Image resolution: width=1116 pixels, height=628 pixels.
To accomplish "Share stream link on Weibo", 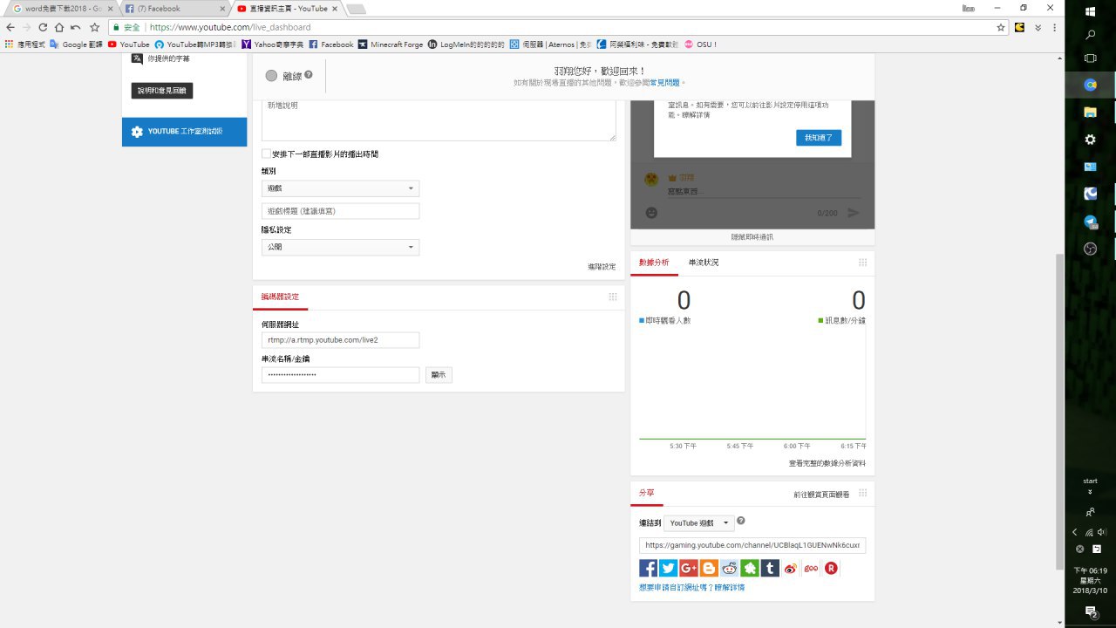I will coord(790,568).
